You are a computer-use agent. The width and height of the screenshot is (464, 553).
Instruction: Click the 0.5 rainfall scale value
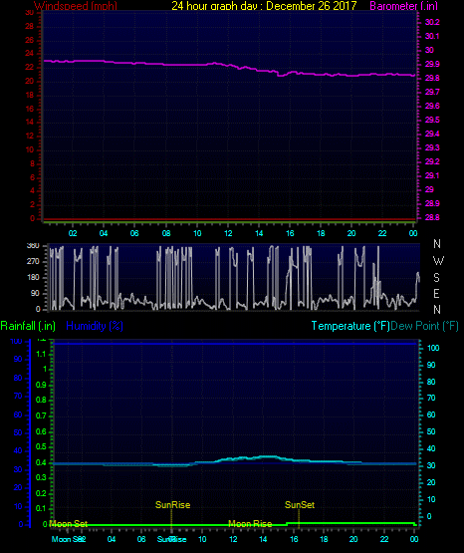coord(41,446)
